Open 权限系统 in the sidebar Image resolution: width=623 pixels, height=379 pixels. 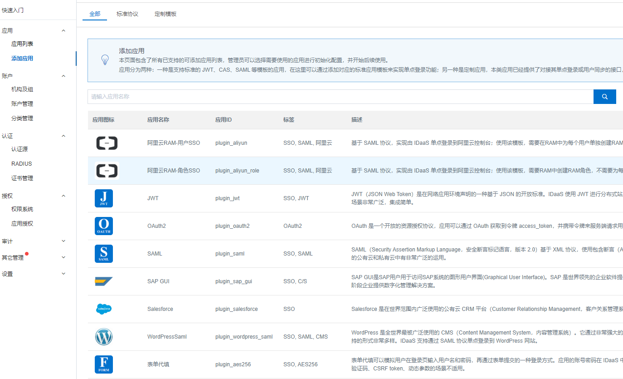point(22,209)
